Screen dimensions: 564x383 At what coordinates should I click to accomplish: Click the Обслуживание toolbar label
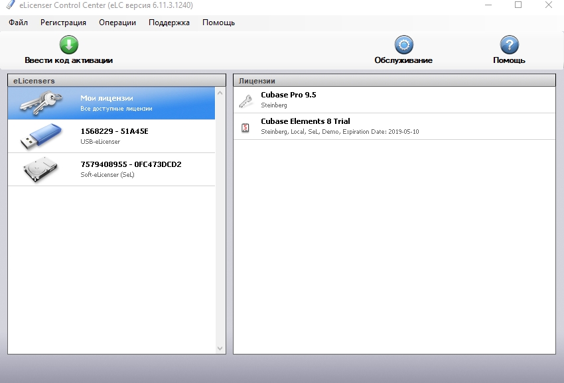(x=403, y=60)
